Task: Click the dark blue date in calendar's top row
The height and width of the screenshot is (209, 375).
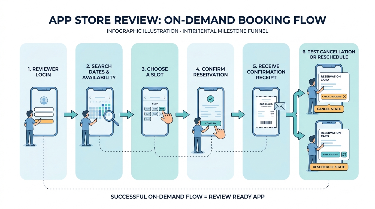Action: coord(102,105)
